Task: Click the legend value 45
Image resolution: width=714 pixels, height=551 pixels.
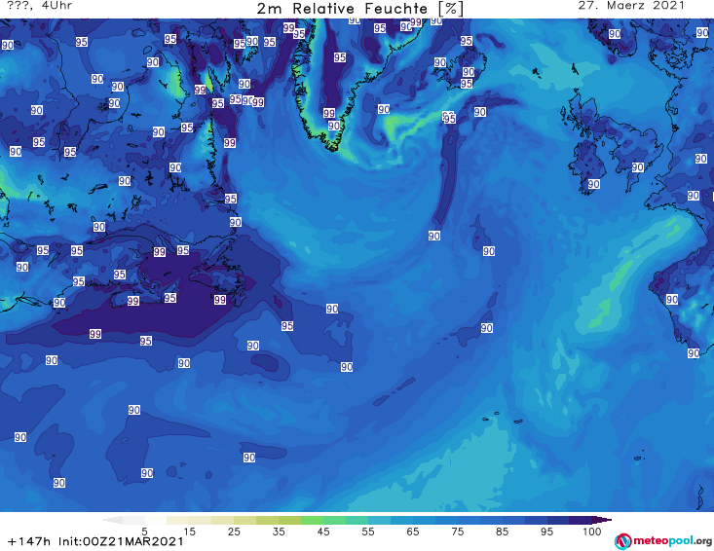Action: 323,532
